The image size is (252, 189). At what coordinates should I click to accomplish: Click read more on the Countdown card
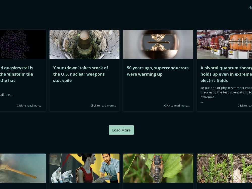point(103,106)
